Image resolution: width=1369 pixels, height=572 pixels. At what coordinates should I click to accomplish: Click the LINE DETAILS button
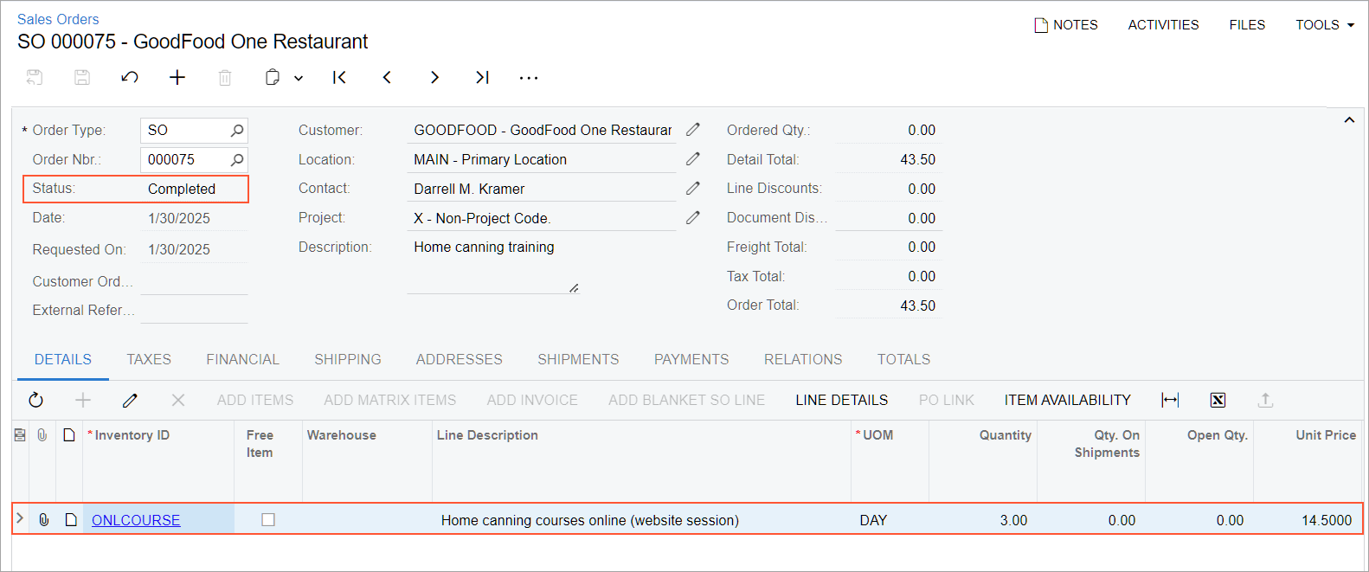pyautogui.click(x=841, y=400)
